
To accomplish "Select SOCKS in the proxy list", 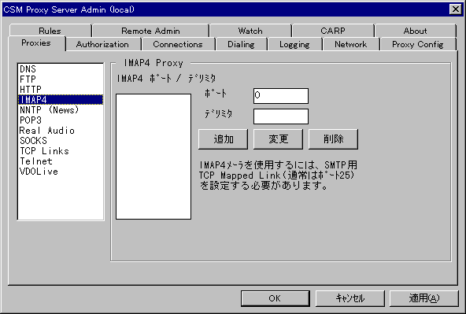I will pos(61,141).
